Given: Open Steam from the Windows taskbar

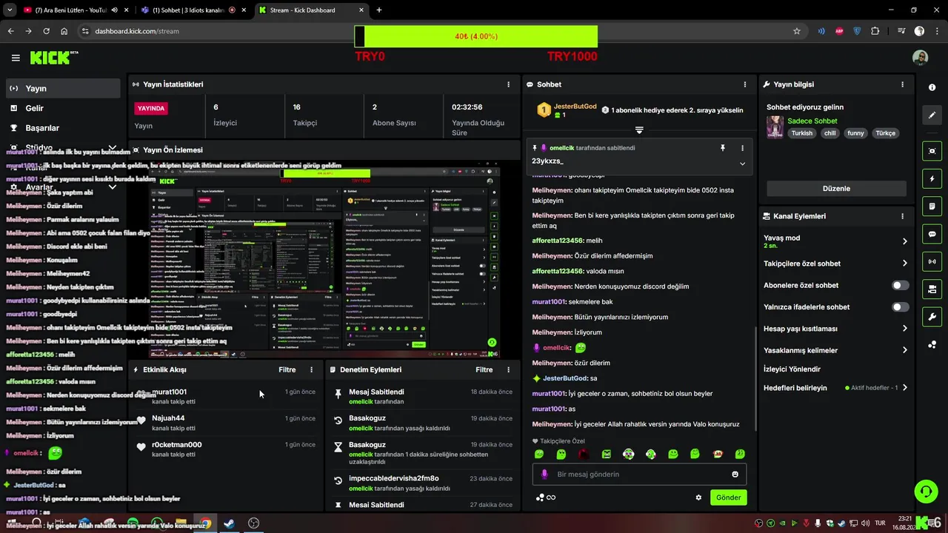Looking at the screenshot, I should click(x=229, y=523).
